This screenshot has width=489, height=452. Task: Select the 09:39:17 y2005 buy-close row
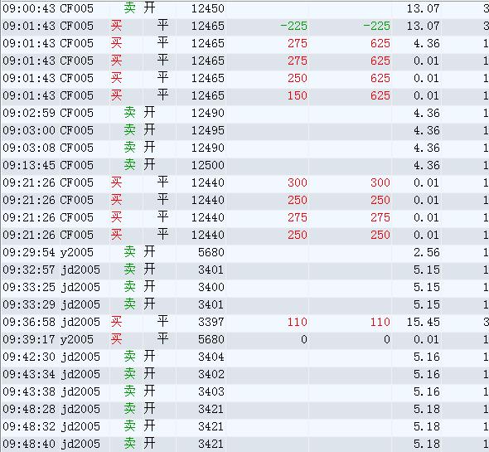click(244, 339)
